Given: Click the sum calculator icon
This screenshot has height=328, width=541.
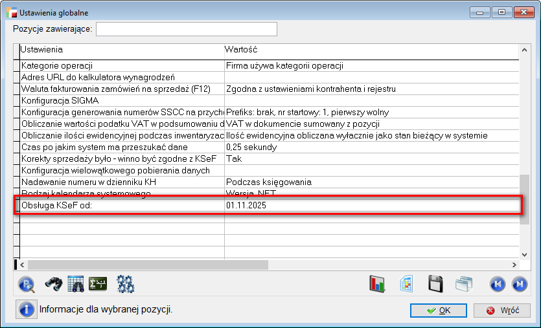Looking at the screenshot, I should point(98,283).
